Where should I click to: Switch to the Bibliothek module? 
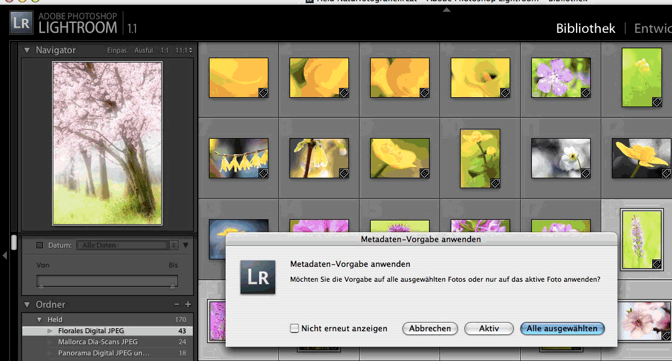click(585, 28)
